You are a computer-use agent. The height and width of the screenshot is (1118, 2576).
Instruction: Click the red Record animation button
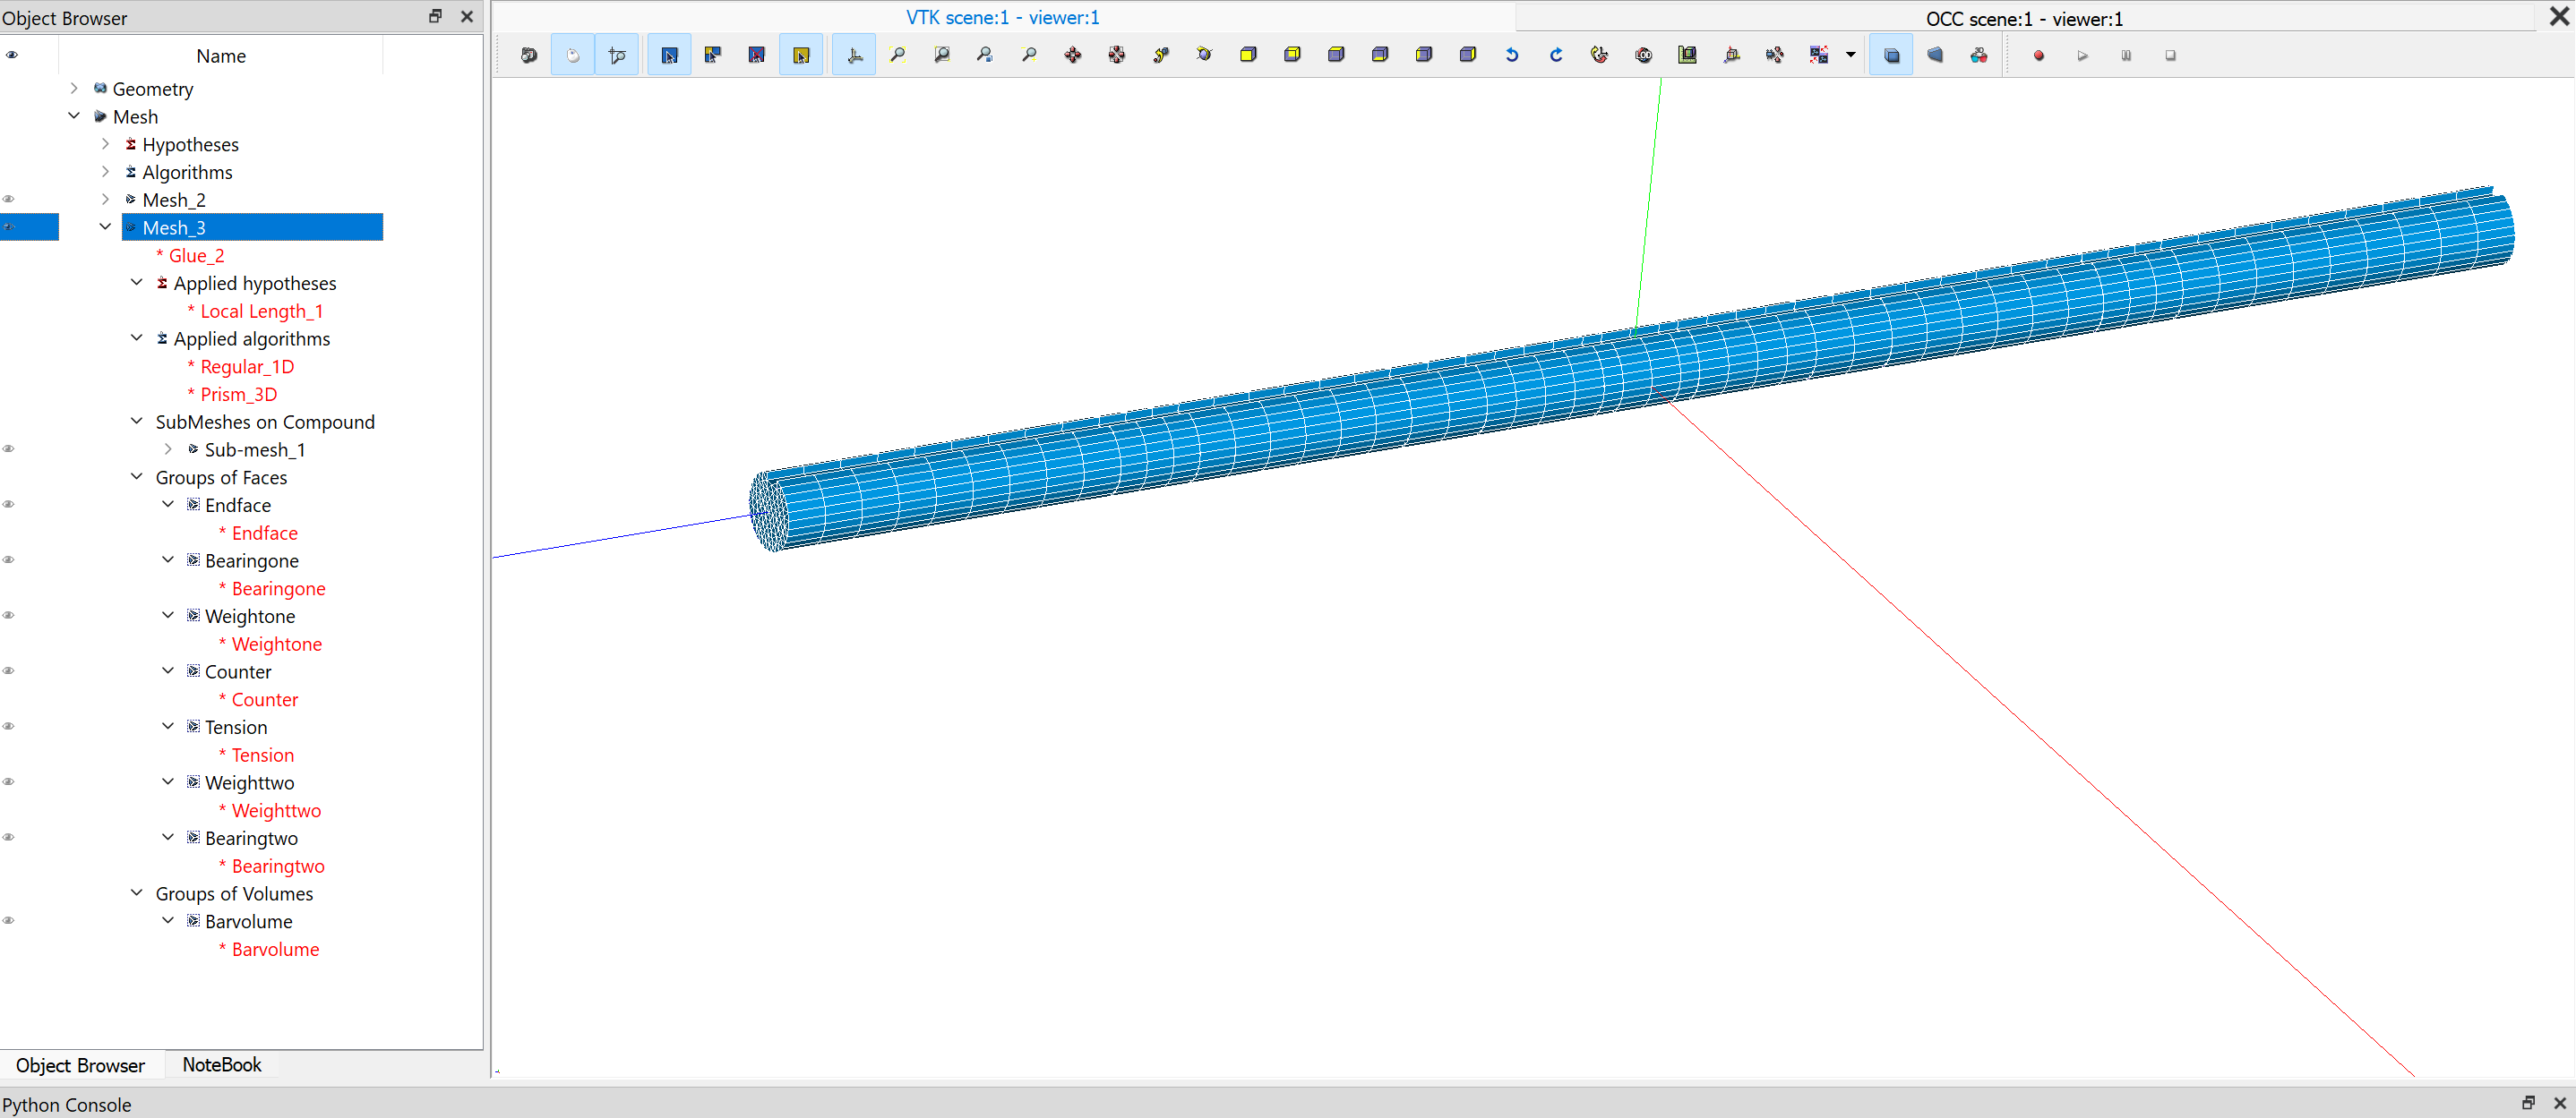pyautogui.click(x=2039, y=56)
